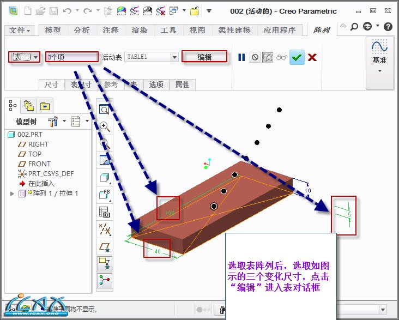The height and width of the screenshot is (320, 399).
Task: Open the quick access toolbar customize arrow
Action: coord(209,11)
